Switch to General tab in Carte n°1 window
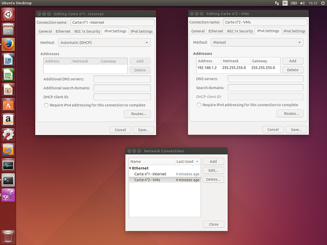327x245 pixels. pyautogui.click(x=45, y=31)
